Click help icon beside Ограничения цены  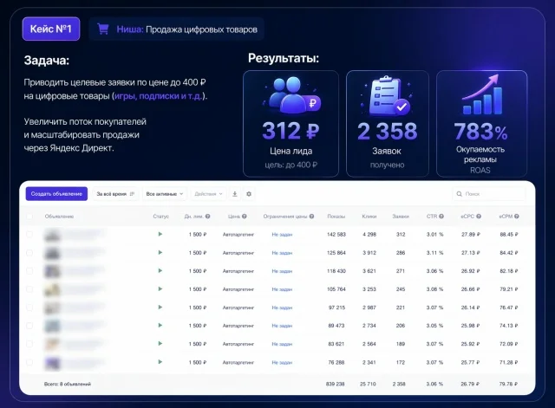click(311, 217)
